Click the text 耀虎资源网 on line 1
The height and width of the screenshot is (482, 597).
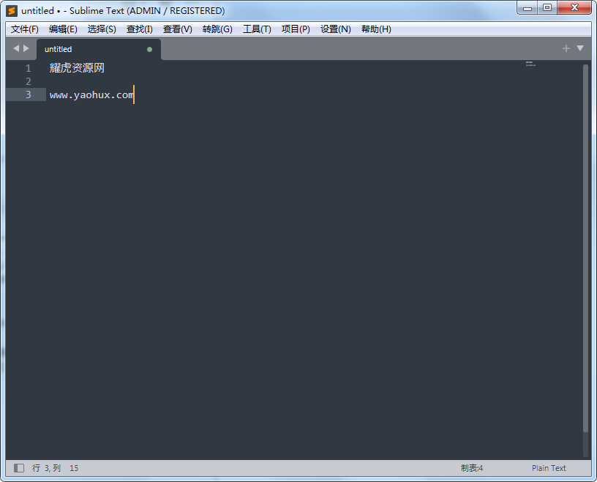[x=77, y=68]
